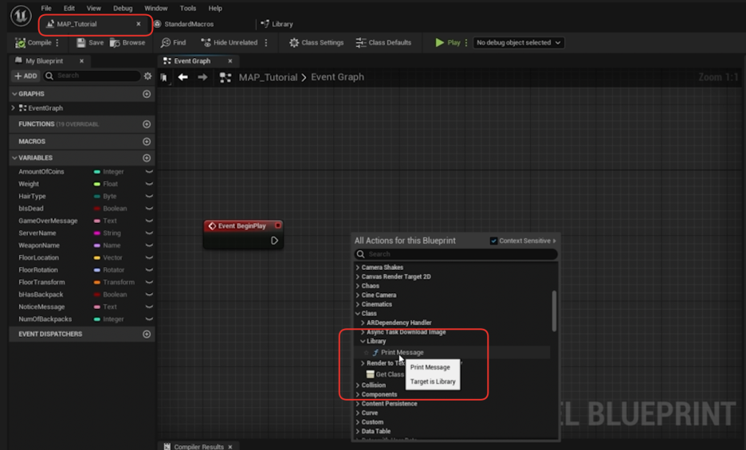Viewport: 746px width, 450px height.
Task: Click the My Blueprint search field
Action: [92, 76]
